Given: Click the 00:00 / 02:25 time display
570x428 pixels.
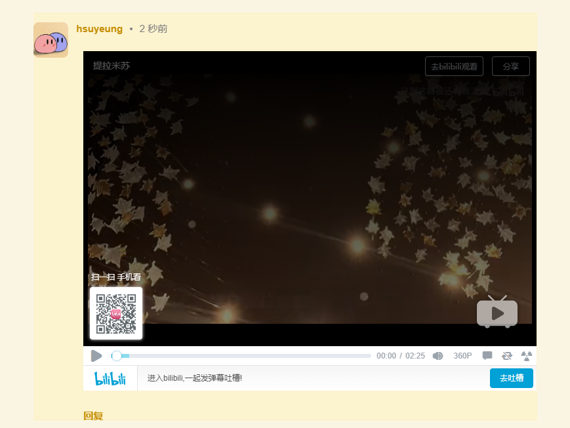Looking at the screenshot, I should (401, 356).
